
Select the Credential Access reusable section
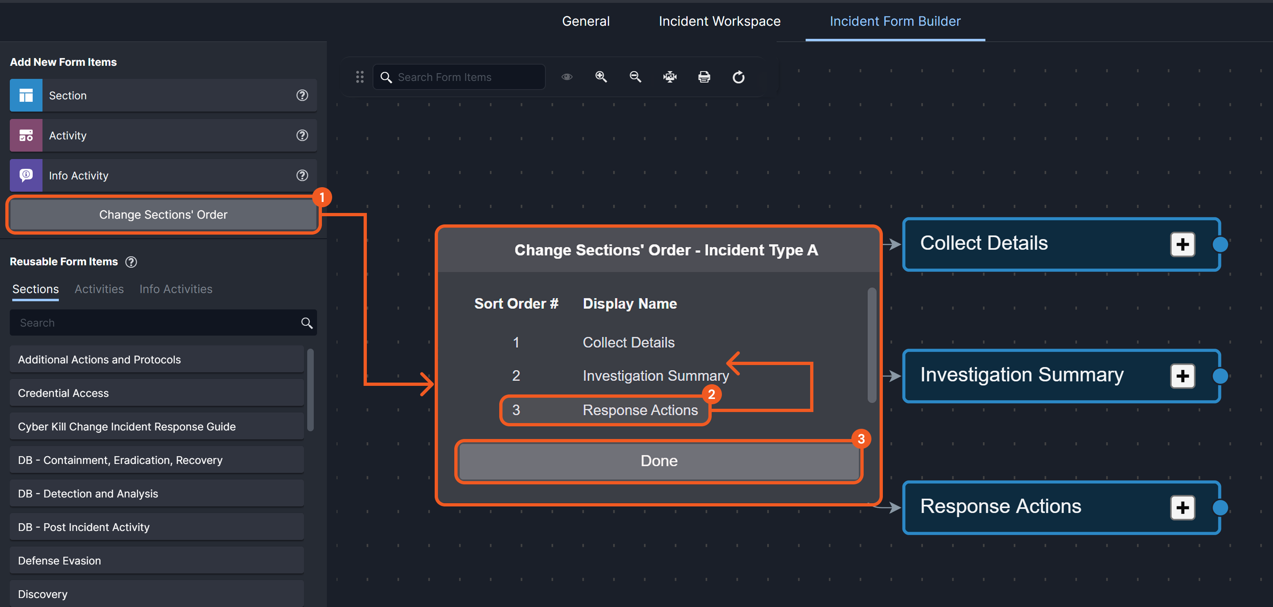pos(156,393)
